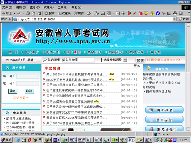Click the 确定 login button
Image resolution: width=191 pixels, height=143 pixels.
click(x=13, y=91)
